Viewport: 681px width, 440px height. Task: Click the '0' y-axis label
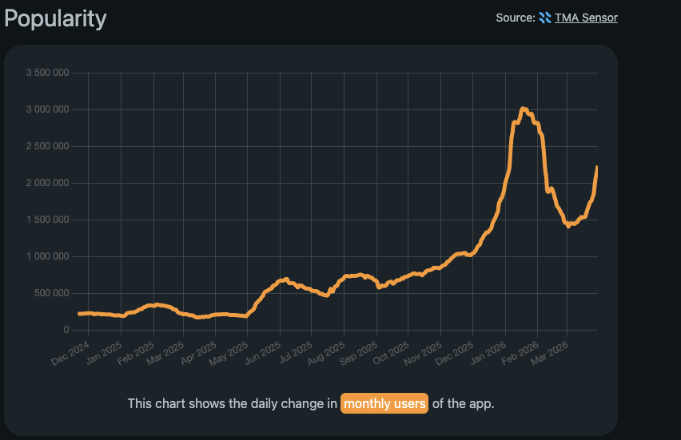[67, 330]
